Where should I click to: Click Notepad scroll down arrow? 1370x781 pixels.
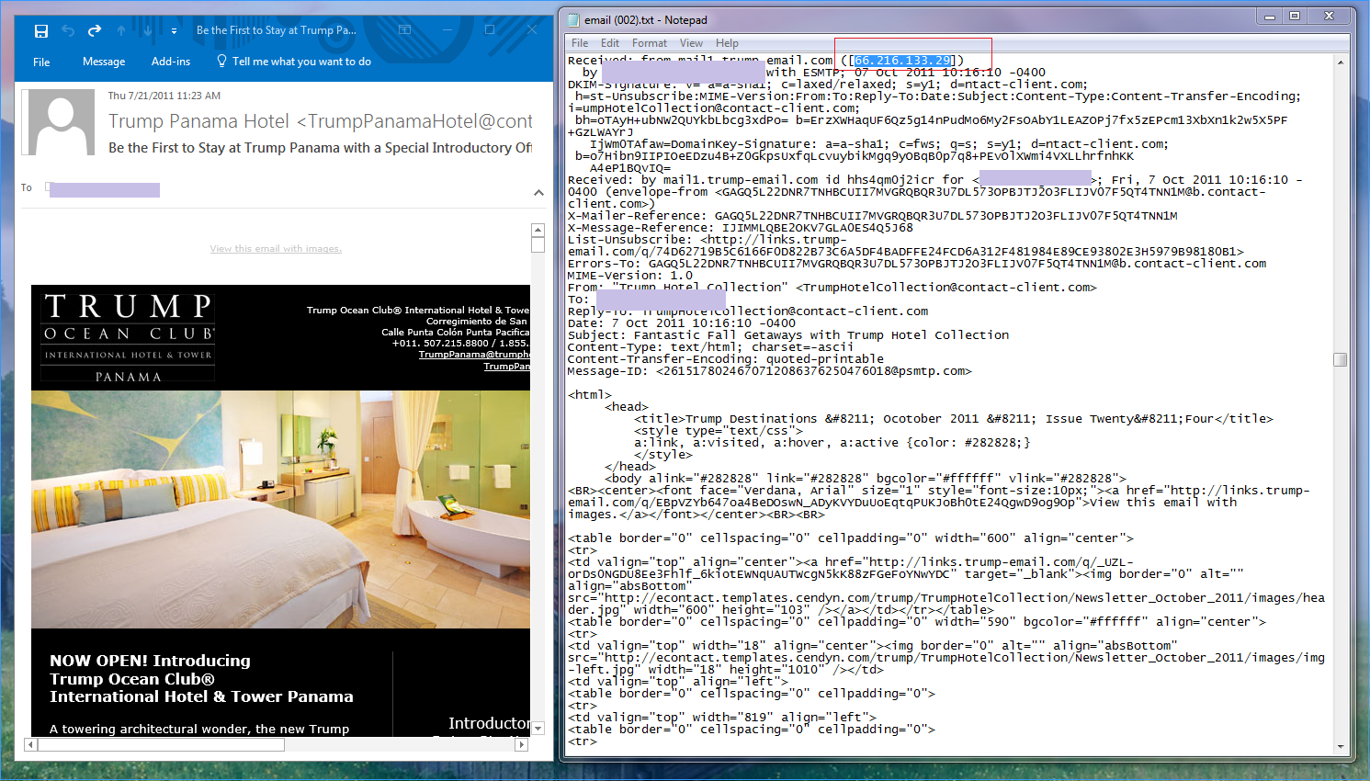point(1341,746)
